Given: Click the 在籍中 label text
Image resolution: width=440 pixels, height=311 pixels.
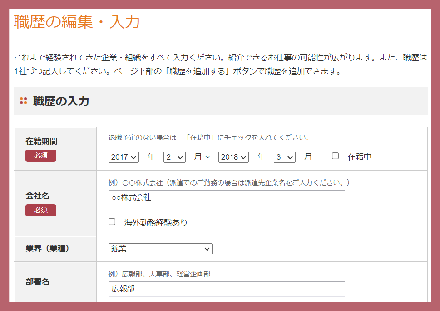Looking at the screenshot, I should coord(359,156).
